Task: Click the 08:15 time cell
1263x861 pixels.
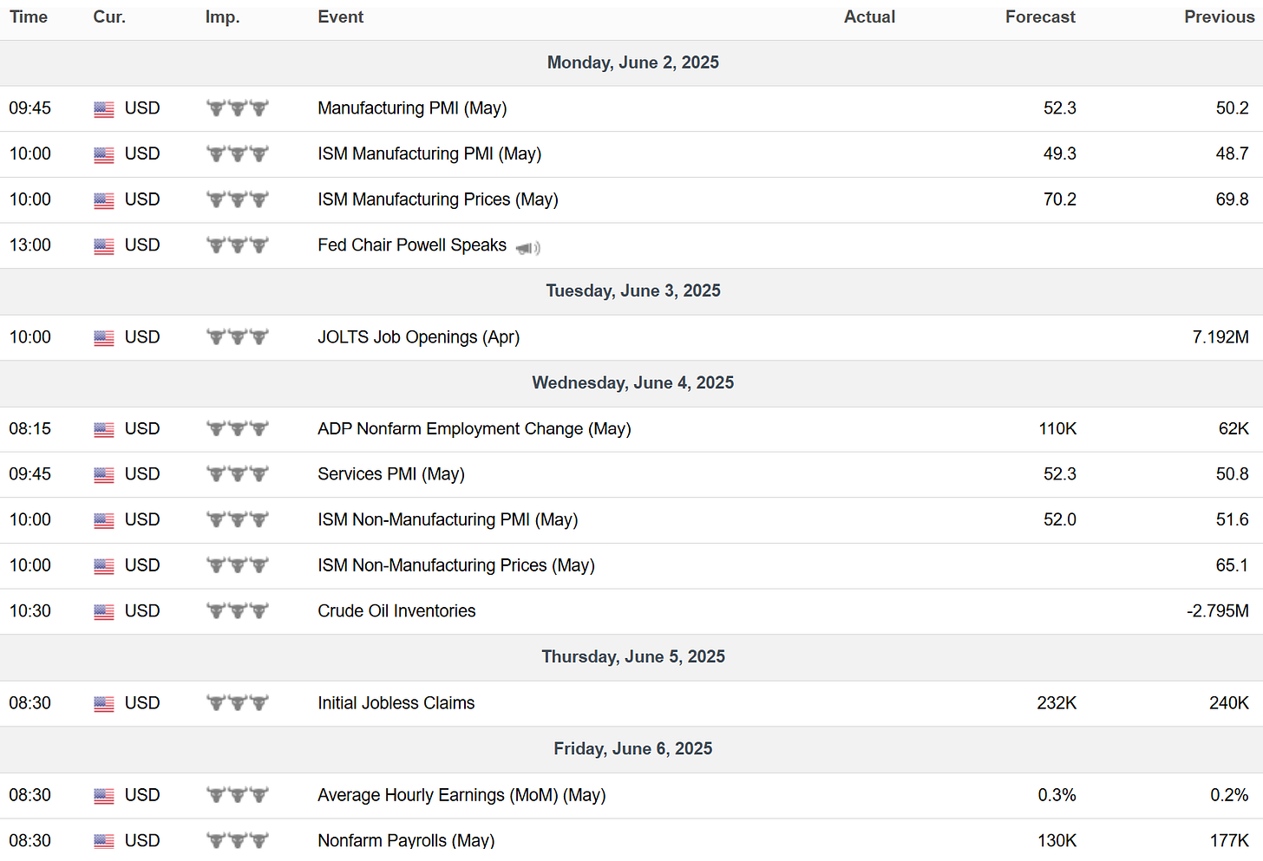Action: (x=30, y=429)
